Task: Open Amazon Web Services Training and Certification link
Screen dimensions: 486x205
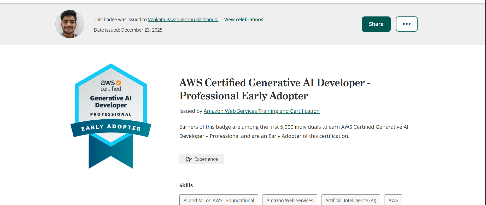Action: [x=261, y=111]
